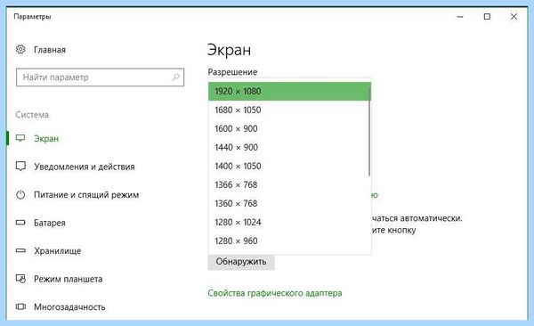The width and height of the screenshot is (534, 326).
Task: Click the monitor icon beside Экран
Action: point(20,138)
